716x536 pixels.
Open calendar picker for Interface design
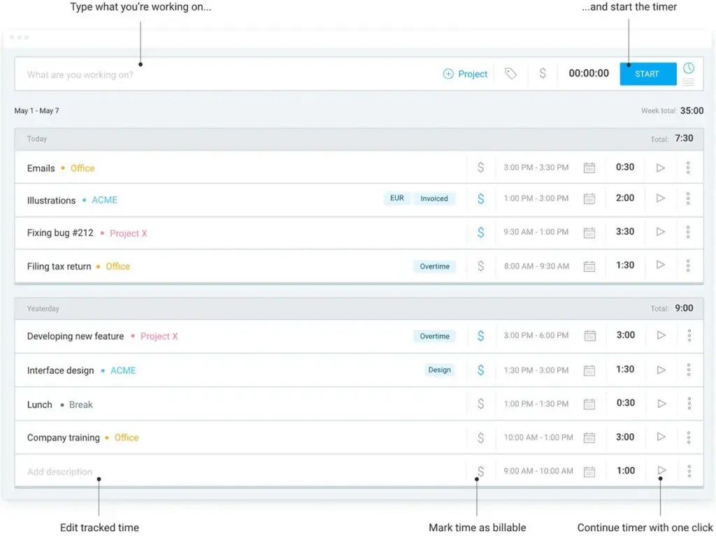(x=589, y=370)
